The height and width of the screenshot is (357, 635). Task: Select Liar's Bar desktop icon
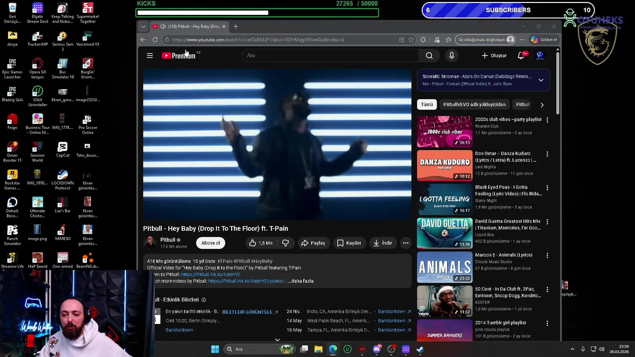coord(63,205)
